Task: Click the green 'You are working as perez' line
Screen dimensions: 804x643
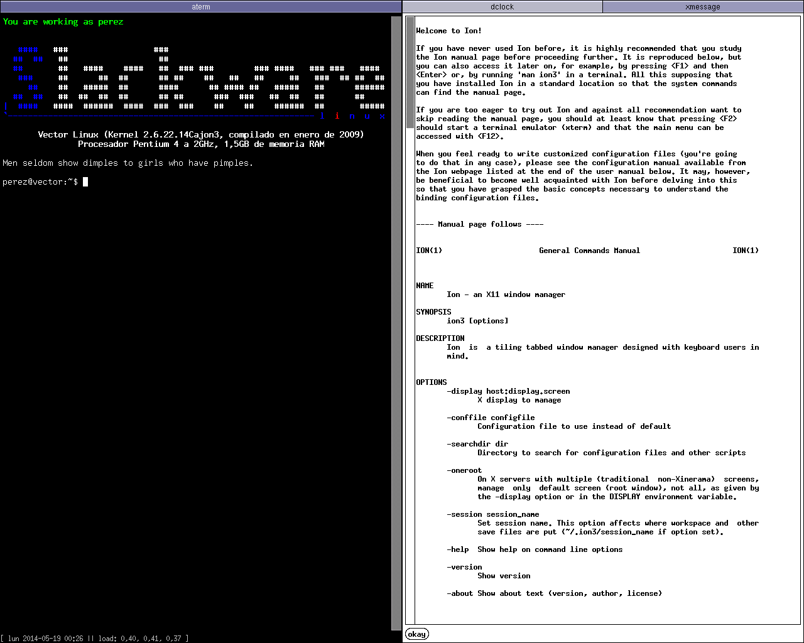Action: [63, 22]
